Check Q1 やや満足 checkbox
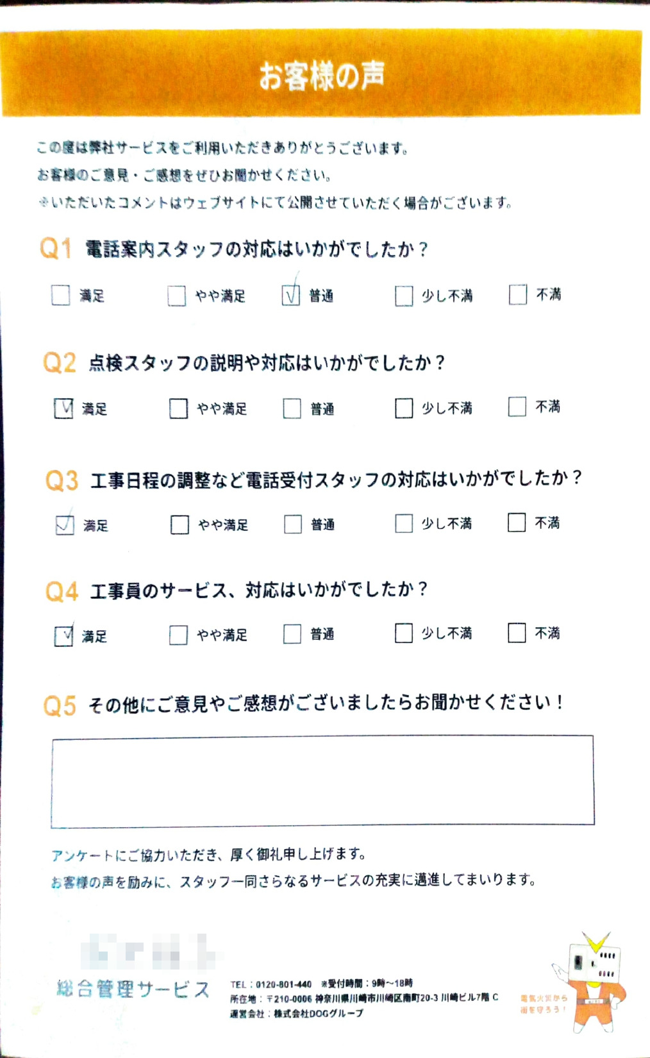The image size is (650, 1058). [x=176, y=296]
